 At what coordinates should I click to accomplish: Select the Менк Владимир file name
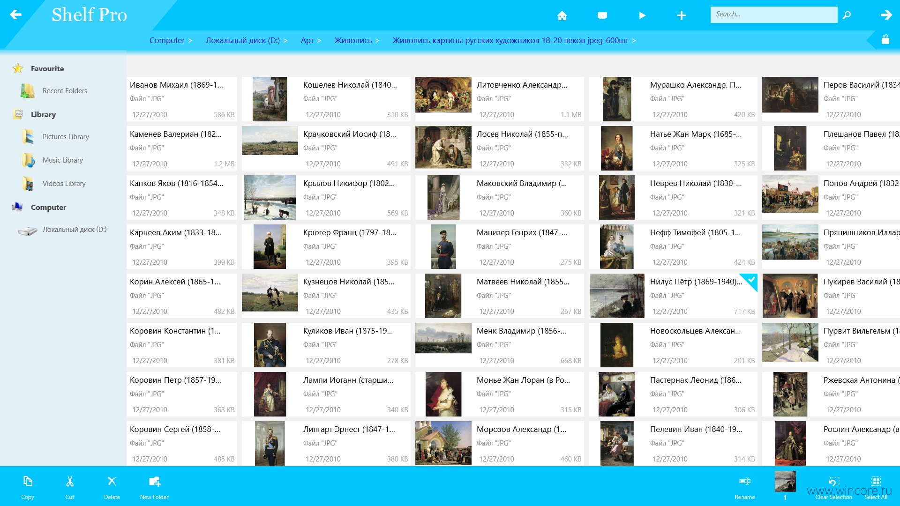[x=521, y=331]
